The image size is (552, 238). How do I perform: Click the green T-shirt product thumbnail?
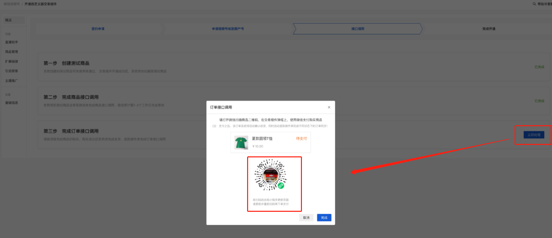(242, 143)
